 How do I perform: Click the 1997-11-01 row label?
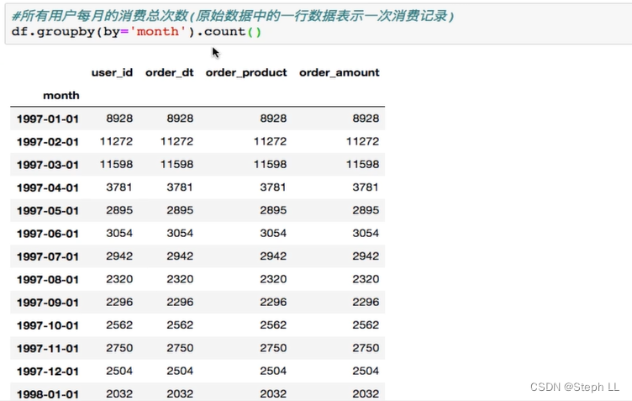click(x=48, y=349)
